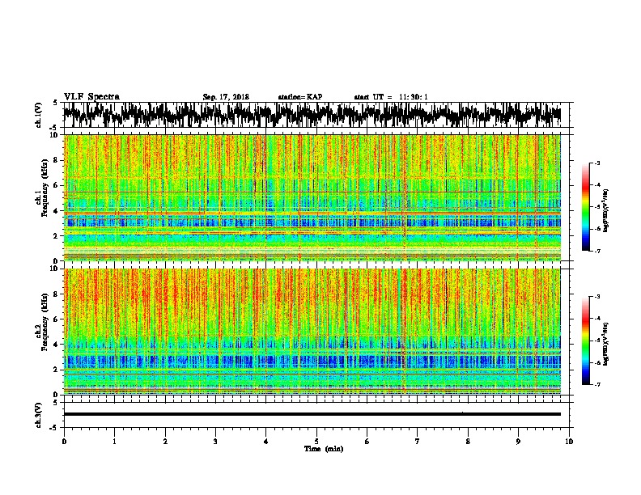The width and height of the screenshot is (641, 495).
Task: Click the ch.2 "Frequency (kHz)" axis label
Action: [x=45, y=321]
